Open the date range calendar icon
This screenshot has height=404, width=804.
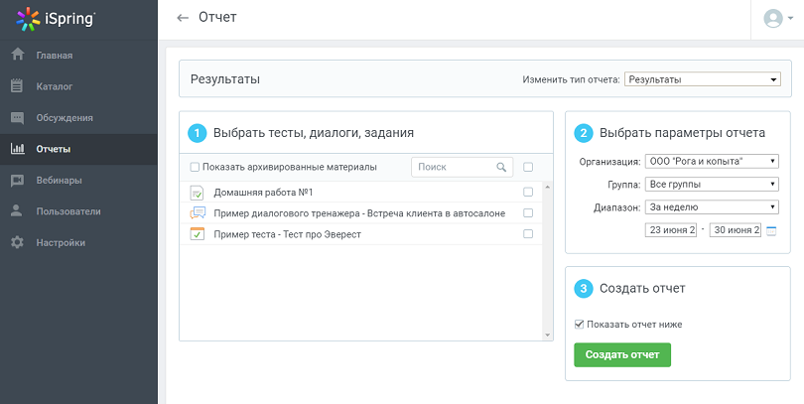[x=771, y=230]
